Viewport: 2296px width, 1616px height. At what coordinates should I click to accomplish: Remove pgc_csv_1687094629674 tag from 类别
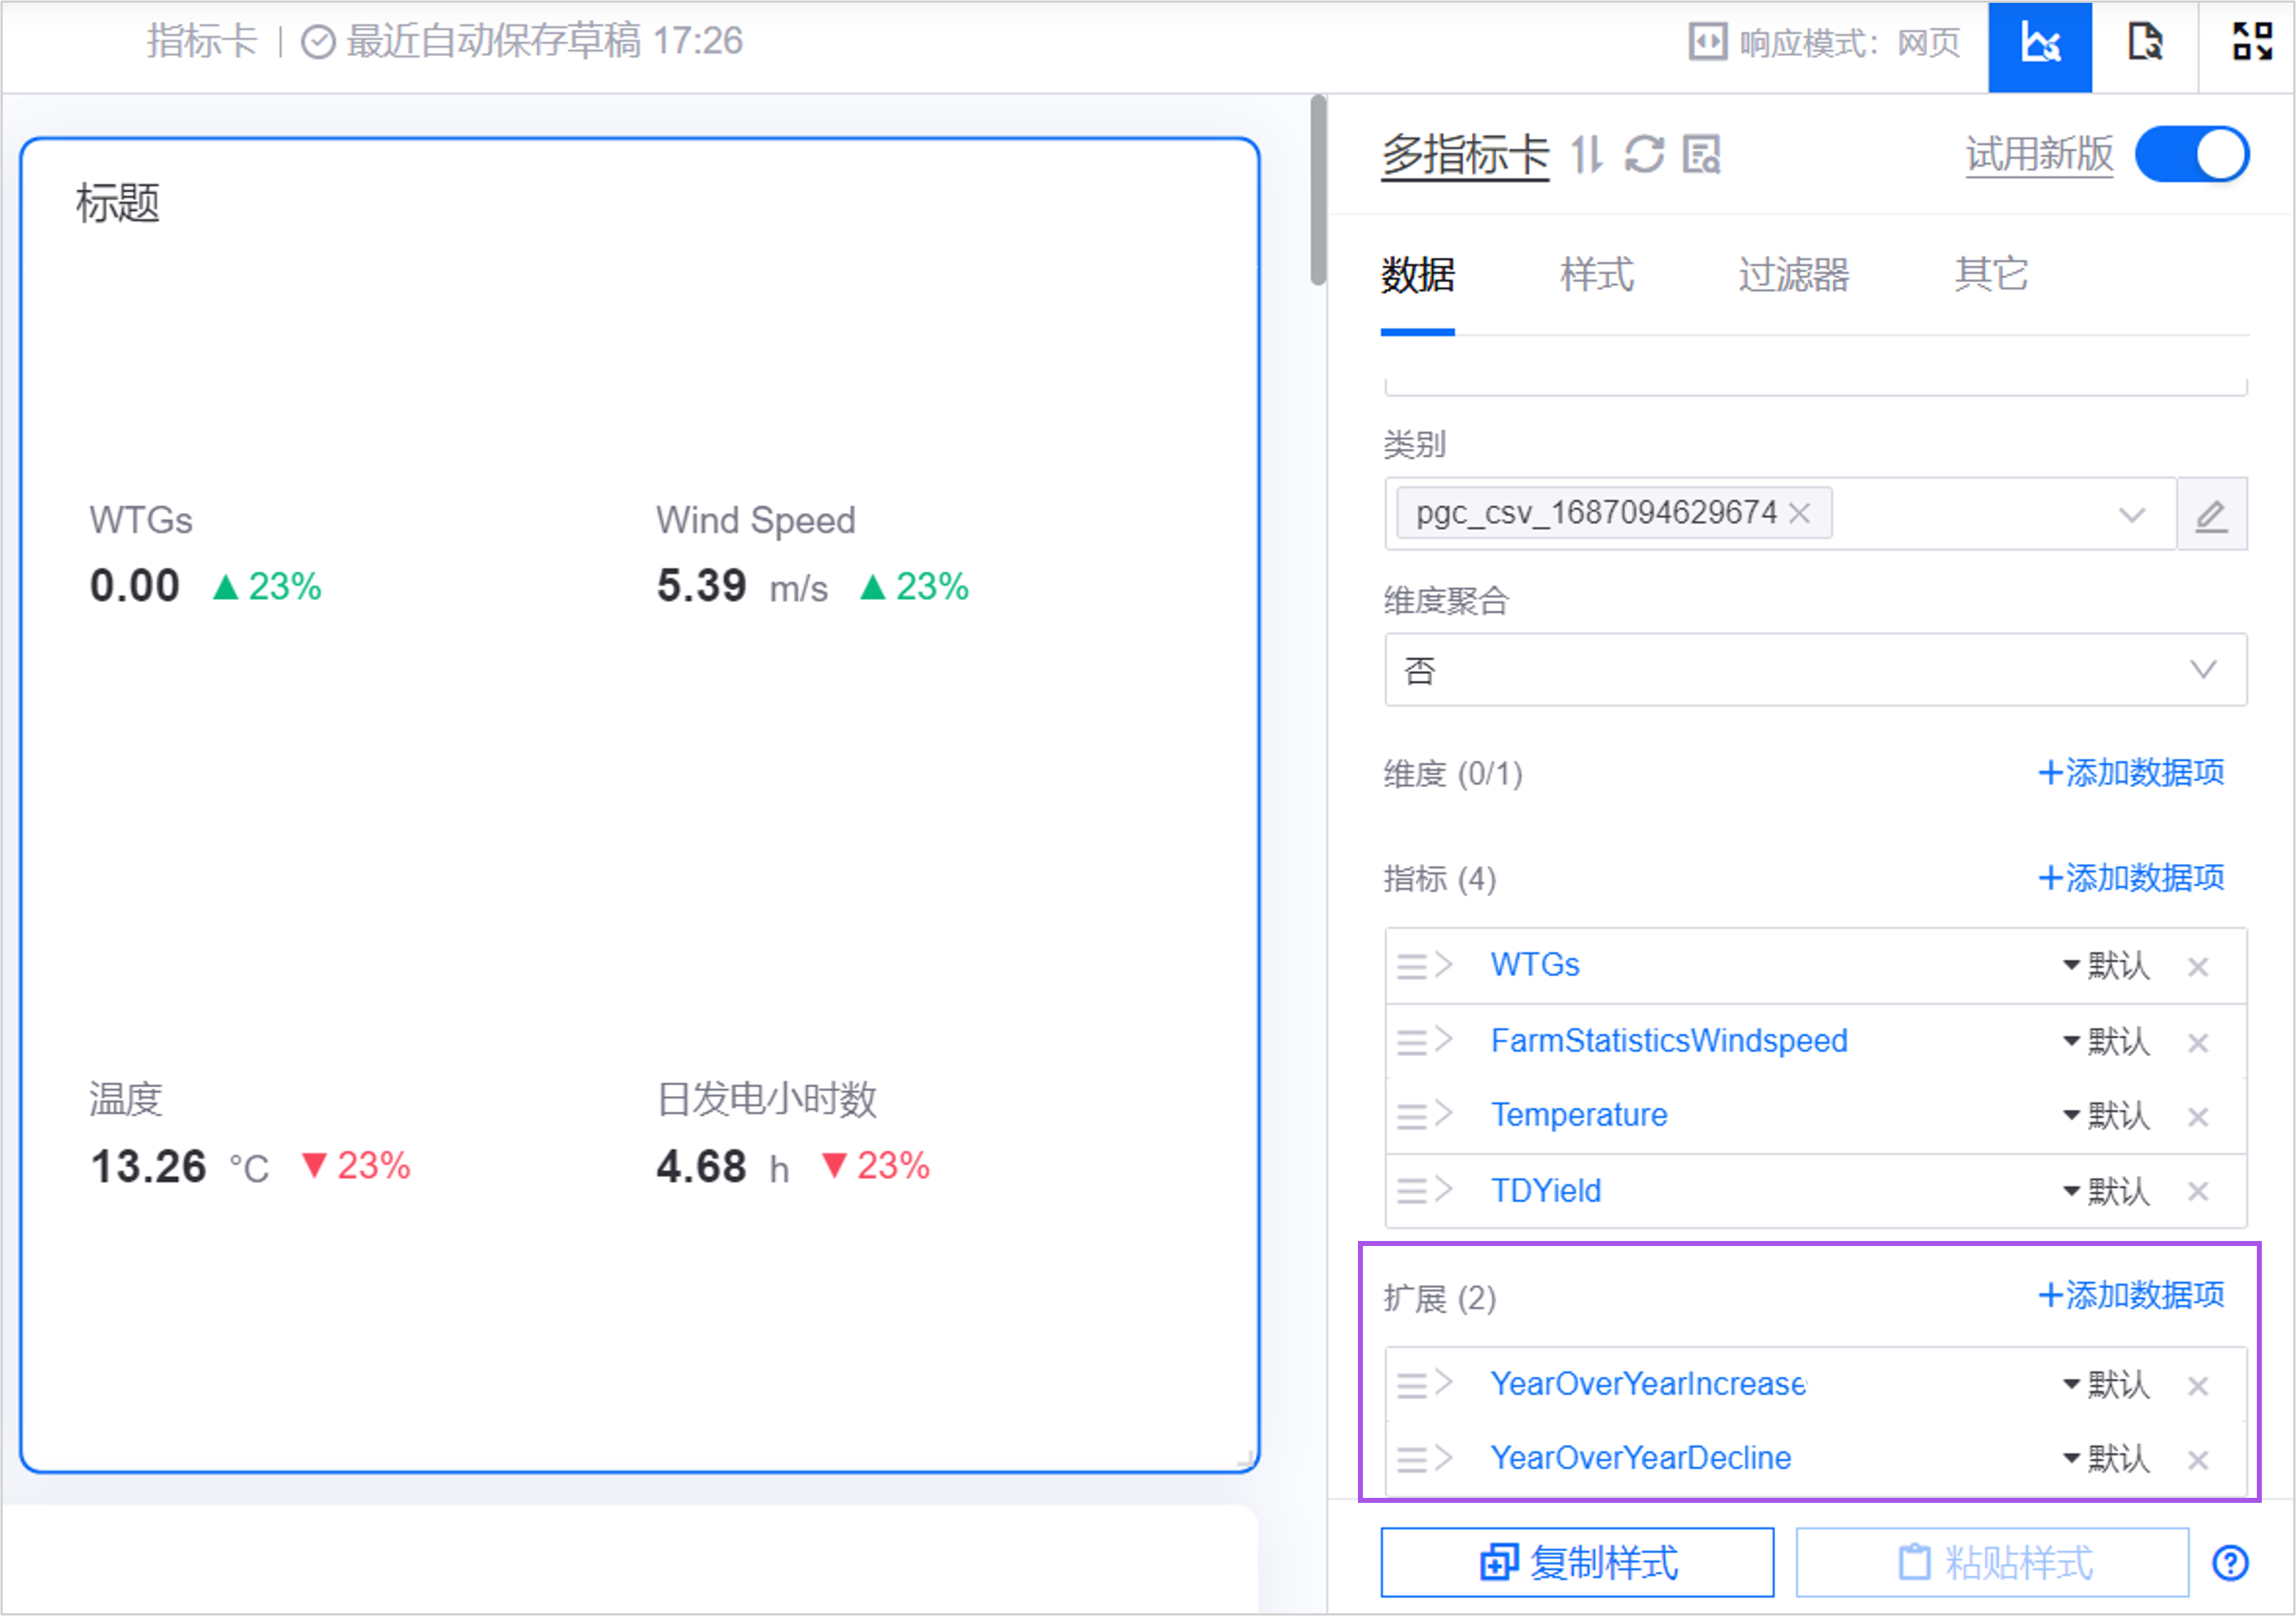1800,514
